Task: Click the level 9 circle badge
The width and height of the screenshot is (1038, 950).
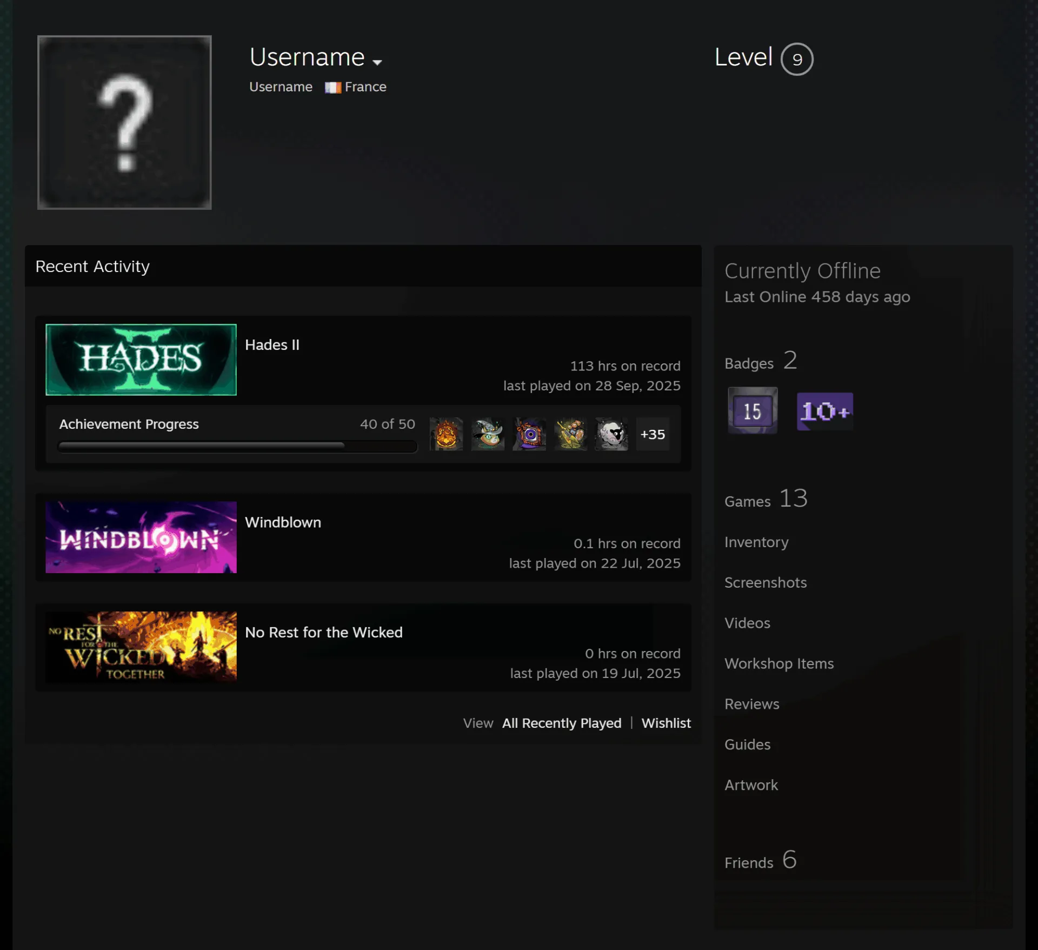Action: click(797, 59)
